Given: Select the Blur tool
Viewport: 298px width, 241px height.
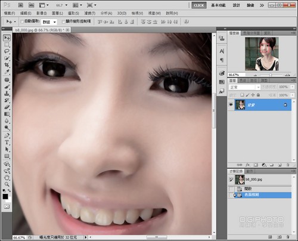Looking at the screenshot, I should pyautogui.click(x=7, y=120).
